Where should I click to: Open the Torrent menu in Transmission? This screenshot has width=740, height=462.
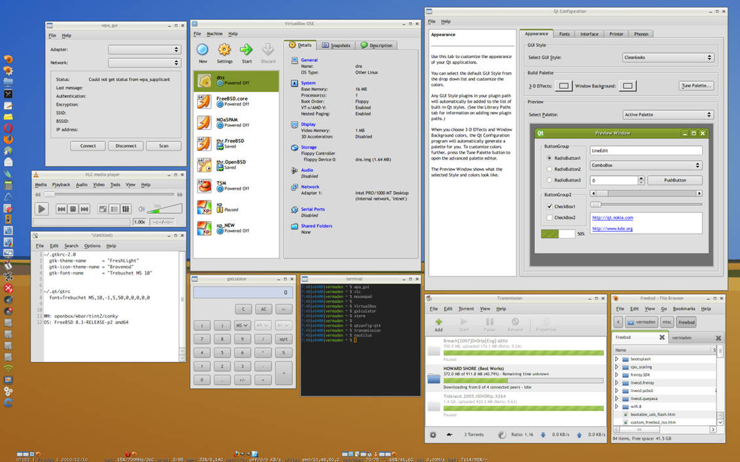[x=467, y=308]
